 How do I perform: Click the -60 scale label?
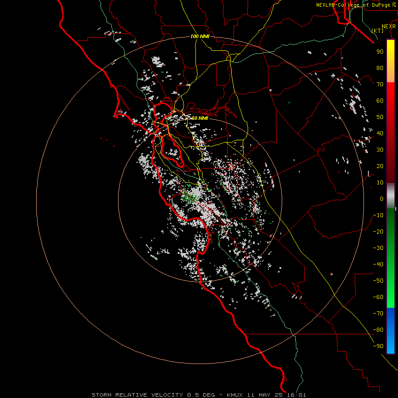pos(378,297)
